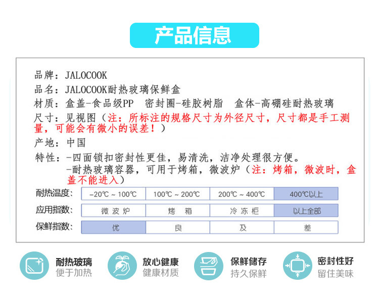The height and width of the screenshot is (303, 379).
Task: Click the 盒盖-食品级PP material text
Action: tap(100, 104)
